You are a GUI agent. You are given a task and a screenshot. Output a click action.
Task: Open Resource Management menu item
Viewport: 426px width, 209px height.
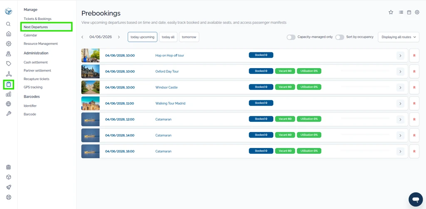coord(41,44)
